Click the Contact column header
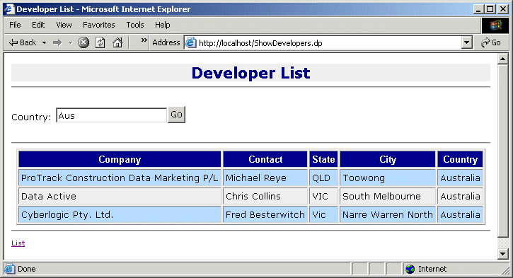This screenshot has height=278, width=513. pos(265,159)
